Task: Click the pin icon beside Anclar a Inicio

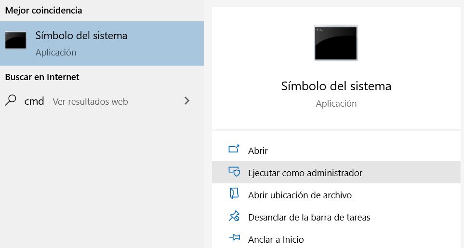Action: (234, 238)
